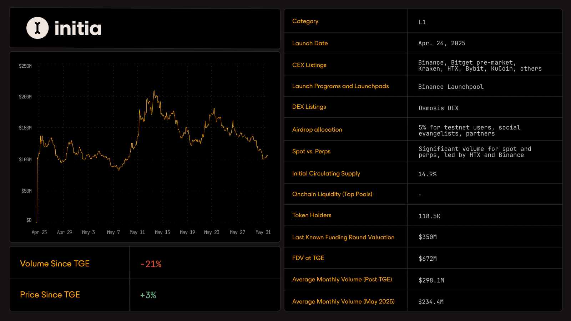Click the Osmosis DEX value
This screenshot has height=321, width=571.
(x=439, y=108)
